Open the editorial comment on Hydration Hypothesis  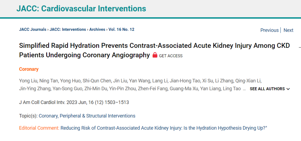[x=164, y=128]
